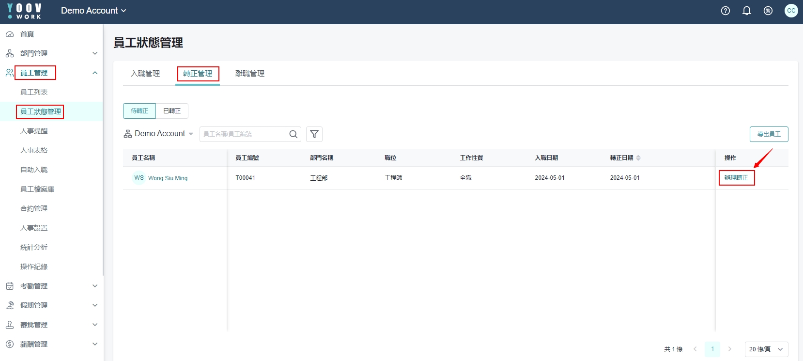This screenshot has height=361, width=803.
Task: Open 員工列表 in the sidebar
Action: [x=34, y=92]
